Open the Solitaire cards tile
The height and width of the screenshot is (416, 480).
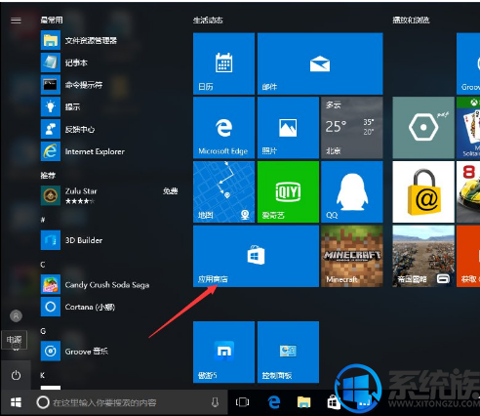click(x=468, y=128)
